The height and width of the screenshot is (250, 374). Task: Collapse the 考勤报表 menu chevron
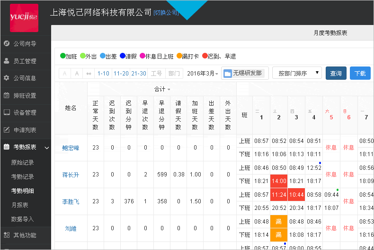46,148
